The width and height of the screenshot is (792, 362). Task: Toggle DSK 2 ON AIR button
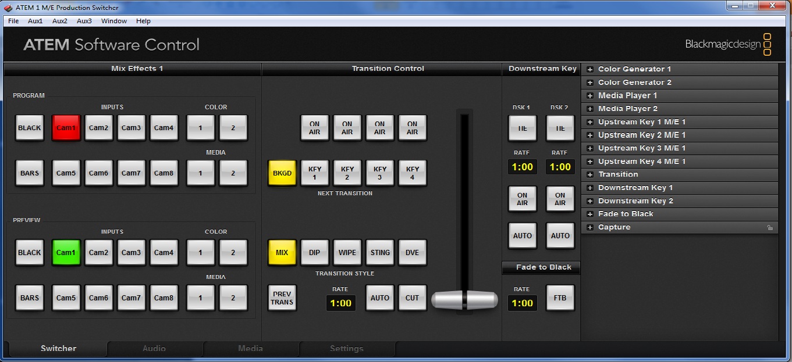pyautogui.click(x=560, y=199)
